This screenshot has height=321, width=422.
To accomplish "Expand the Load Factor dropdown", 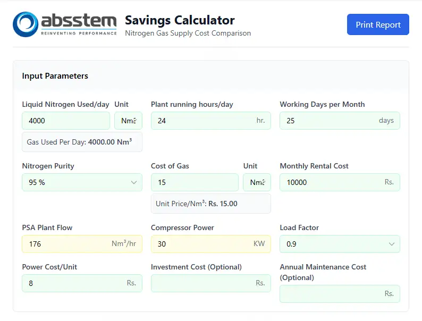I will (340, 244).
